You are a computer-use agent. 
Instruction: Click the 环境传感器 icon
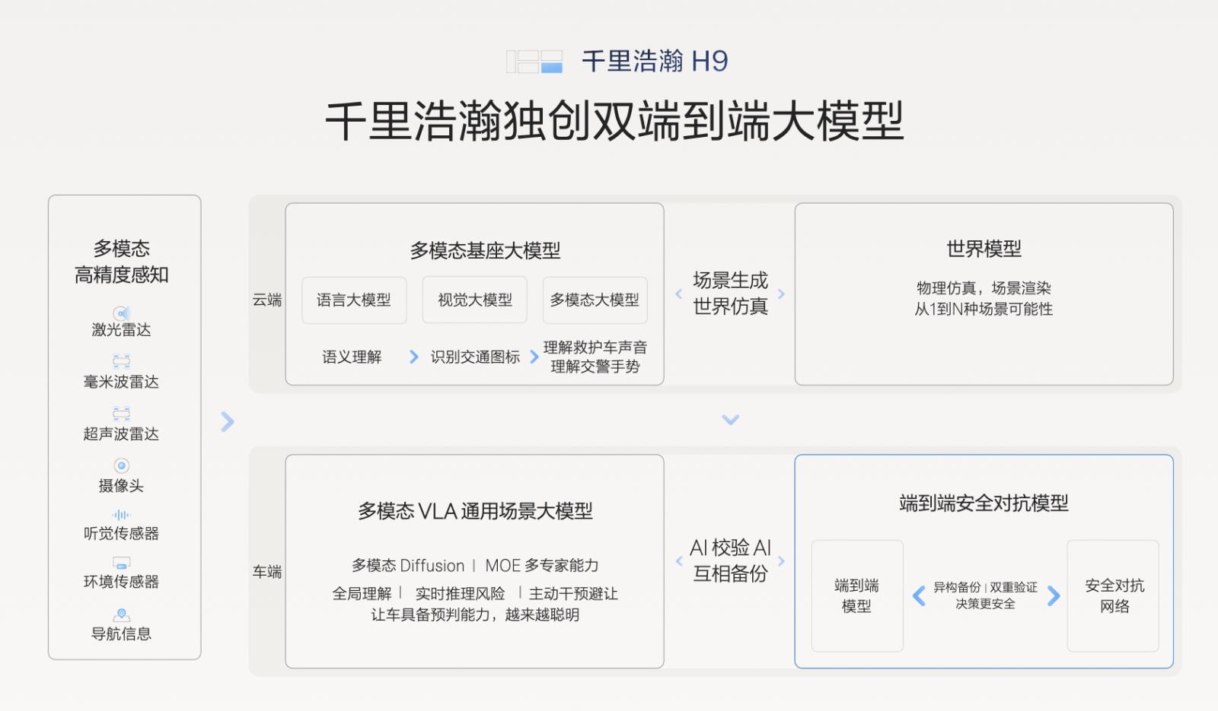pos(122,563)
